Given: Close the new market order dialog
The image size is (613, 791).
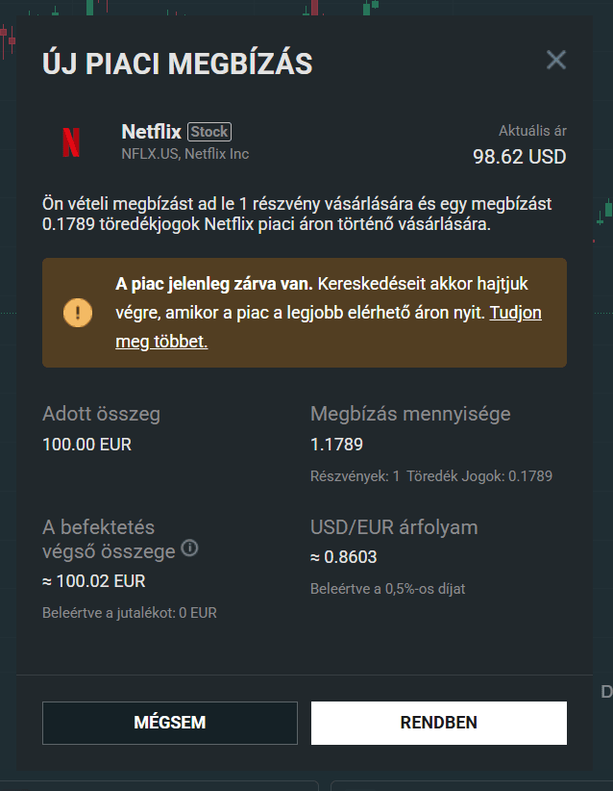Looking at the screenshot, I should [556, 61].
